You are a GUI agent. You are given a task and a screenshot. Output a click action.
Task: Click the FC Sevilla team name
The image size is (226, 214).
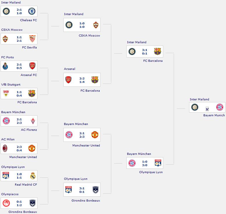29,48
